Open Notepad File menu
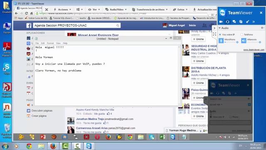Screen dimensions: 266x150 pyautogui.click(x=37, y=43)
